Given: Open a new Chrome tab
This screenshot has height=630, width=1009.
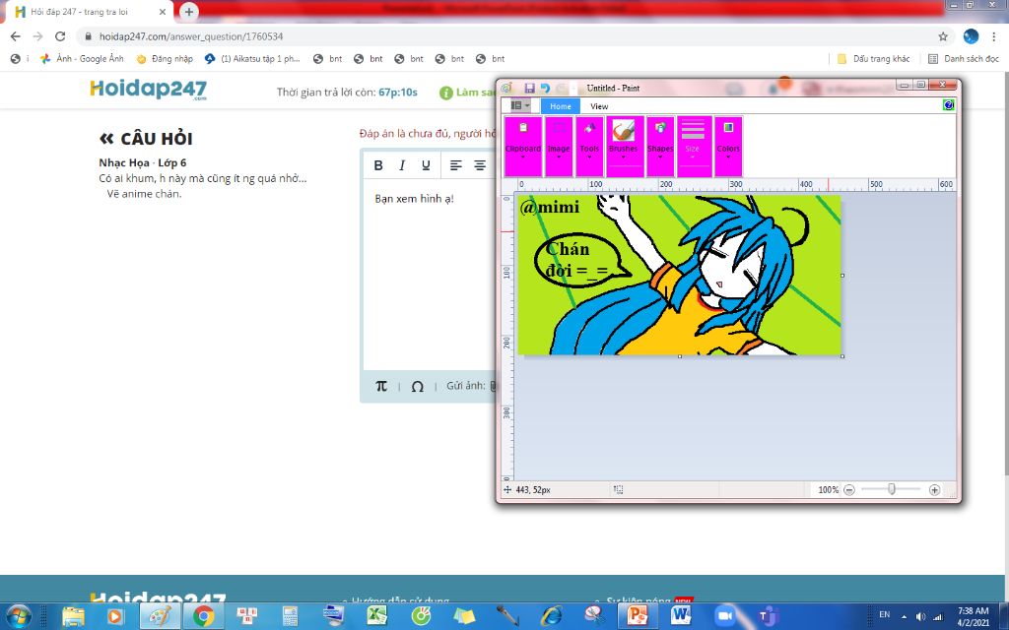Looking at the screenshot, I should tap(188, 12).
